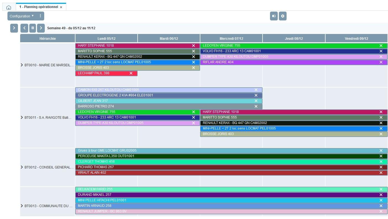Select the Vendredi 09/12 column header
The width and height of the screenshot is (388, 219).
click(x=356, y=38)
